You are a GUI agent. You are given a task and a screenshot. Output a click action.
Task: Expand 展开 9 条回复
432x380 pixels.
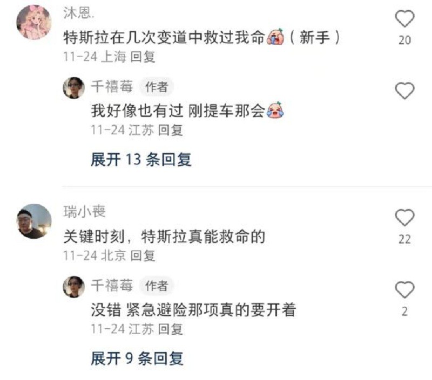137,358
